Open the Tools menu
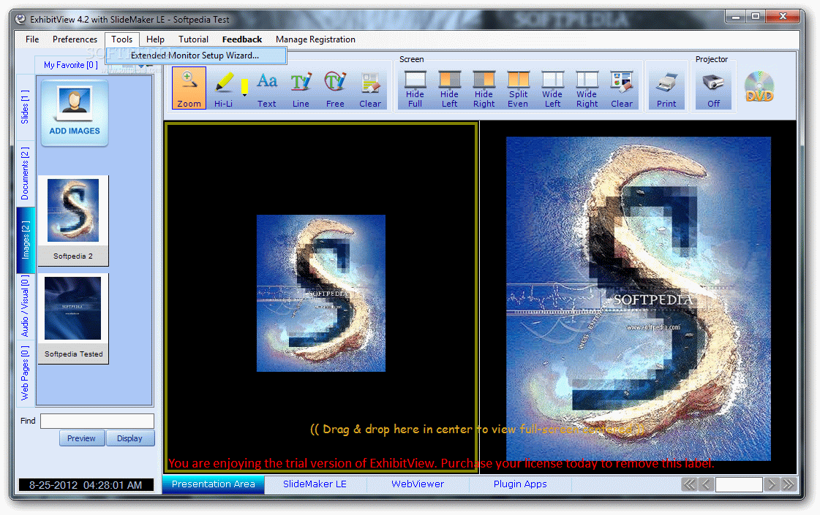820x515 pixels. pyautogui.click(x=122, y=39)
